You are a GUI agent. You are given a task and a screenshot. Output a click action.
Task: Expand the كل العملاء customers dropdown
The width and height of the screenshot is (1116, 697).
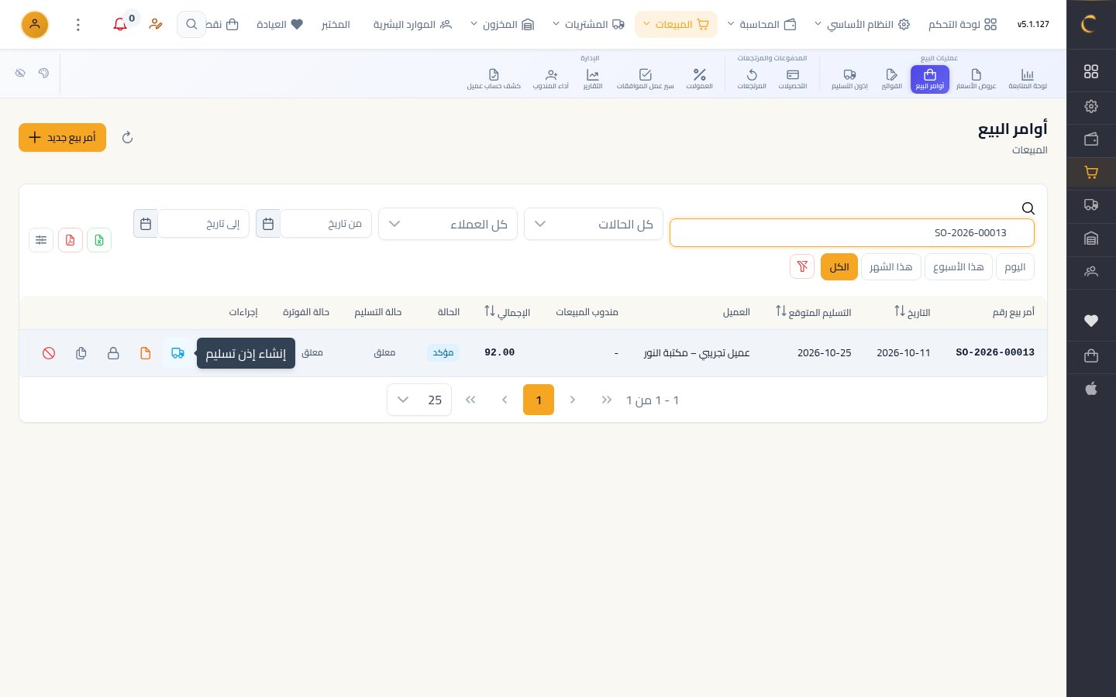coord(448,224)
